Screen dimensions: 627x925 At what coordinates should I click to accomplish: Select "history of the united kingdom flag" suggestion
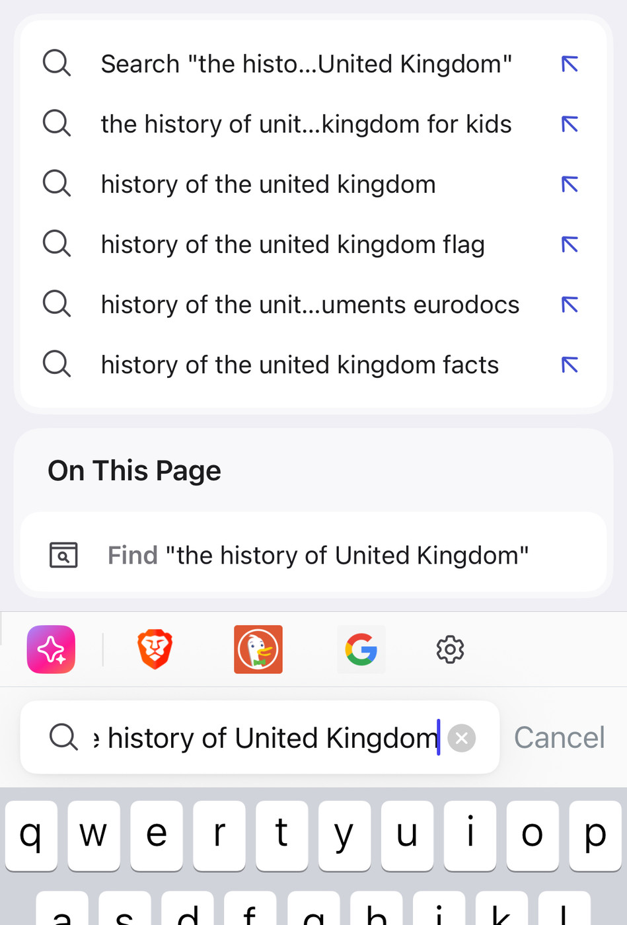[293, 244]
